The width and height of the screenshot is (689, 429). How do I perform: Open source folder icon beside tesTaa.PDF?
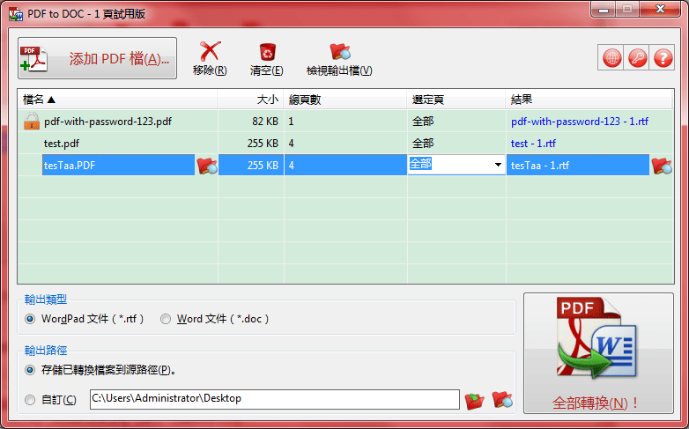point(206,166)
